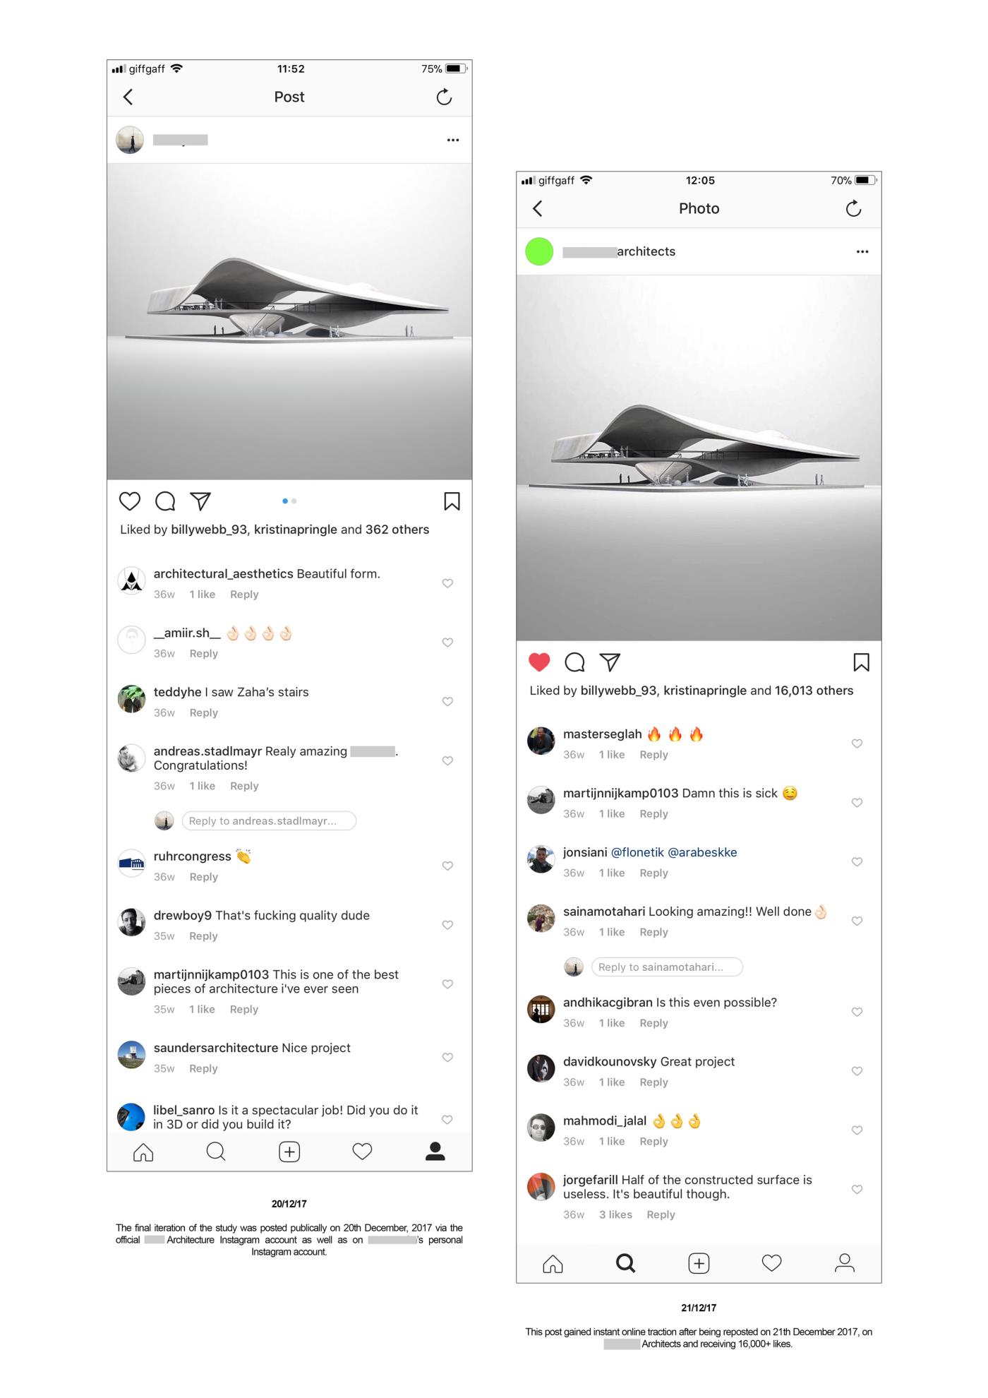
Task: Like jorgefarill's comment with the small heart
Action: point(857,1190)
